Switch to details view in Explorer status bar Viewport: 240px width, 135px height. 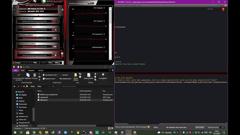(x=109, y=128)
